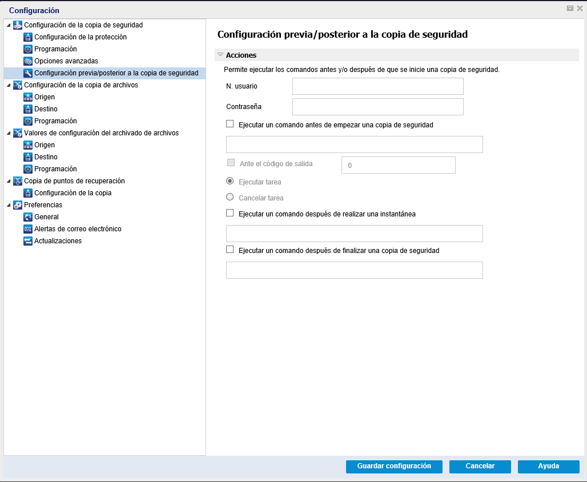Select the 'Cancelar tarea' radio button
The width and height of the screenshot is (587, 482).
pyautogui.click(x=230, y=197)
